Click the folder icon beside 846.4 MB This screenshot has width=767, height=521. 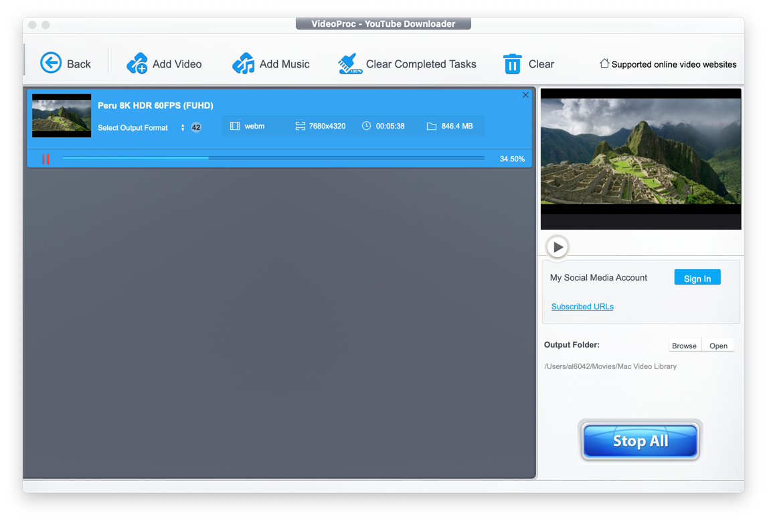[432, 127]
